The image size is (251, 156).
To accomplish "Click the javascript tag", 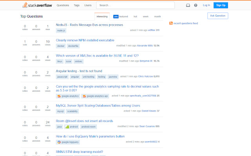I will pyautogui.click(x=62, y=77).
